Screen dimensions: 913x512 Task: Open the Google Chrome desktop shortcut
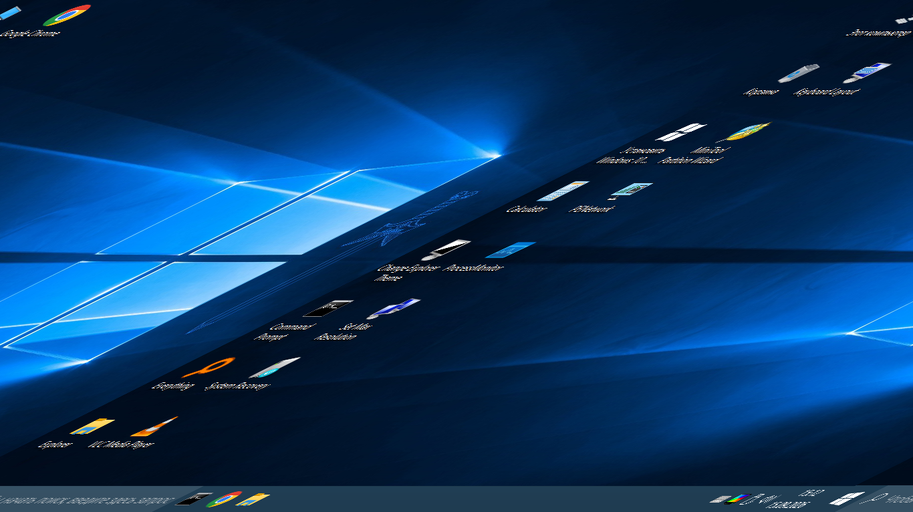coord(67,15)
